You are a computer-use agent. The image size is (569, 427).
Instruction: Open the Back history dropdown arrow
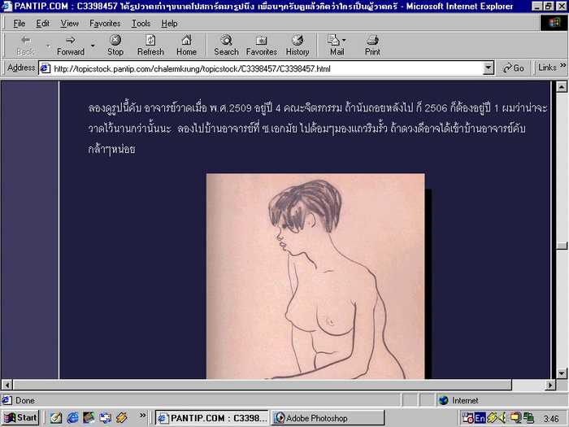(48, 46)
